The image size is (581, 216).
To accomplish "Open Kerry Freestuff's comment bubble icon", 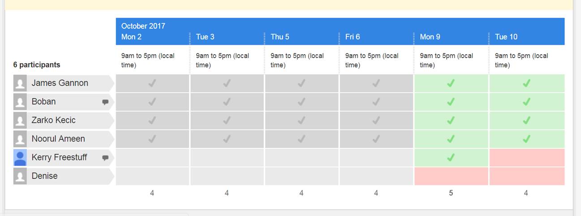I will click(105, 158).
